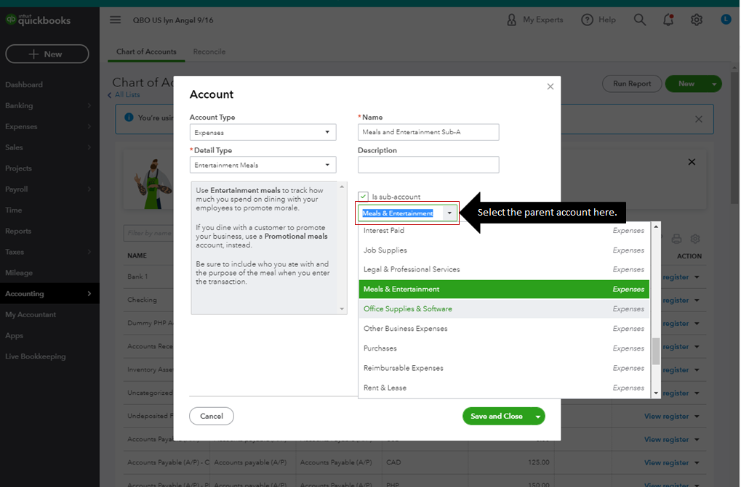Expand the Payroll sidebar submenu
741x487 pixels.
click(x=89, y=189)
